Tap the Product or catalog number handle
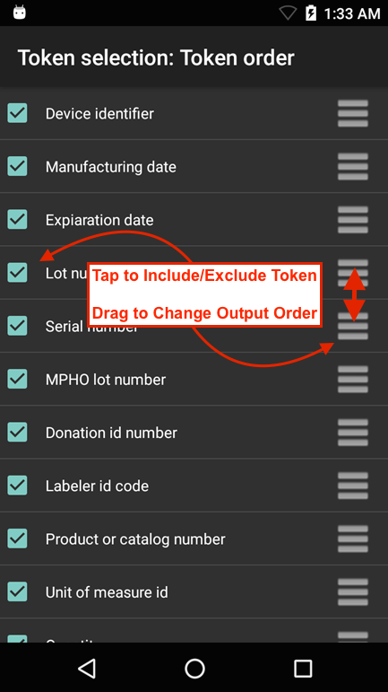Viewport: 388px width, 692px height. coord(353,539)
